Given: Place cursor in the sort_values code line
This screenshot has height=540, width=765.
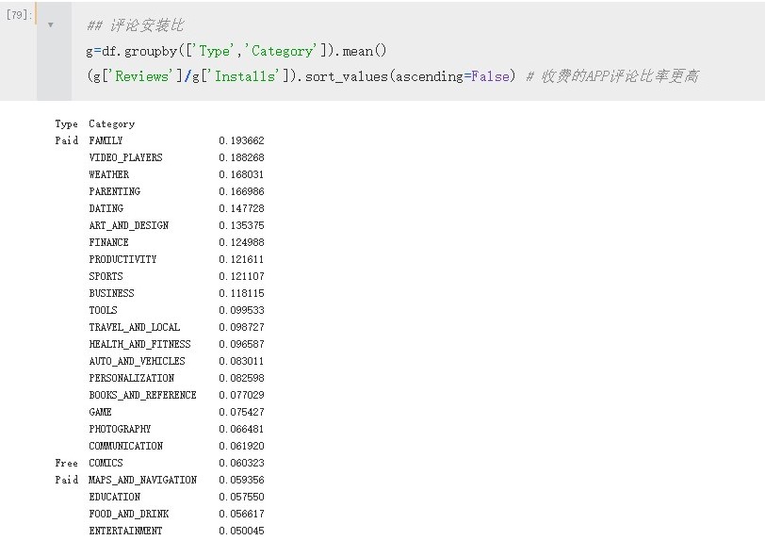Looking at the screenshot, I should [301, 76].
